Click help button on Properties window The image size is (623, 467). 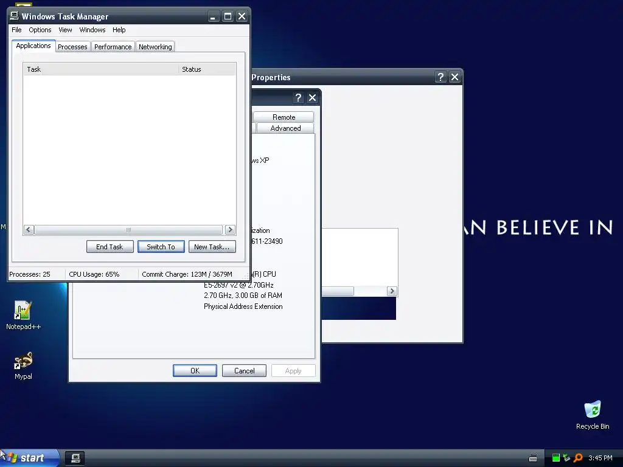(440, 77)
